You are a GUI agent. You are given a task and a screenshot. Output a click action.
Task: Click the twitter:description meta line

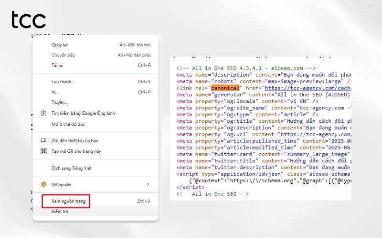(x=264, y=168)
